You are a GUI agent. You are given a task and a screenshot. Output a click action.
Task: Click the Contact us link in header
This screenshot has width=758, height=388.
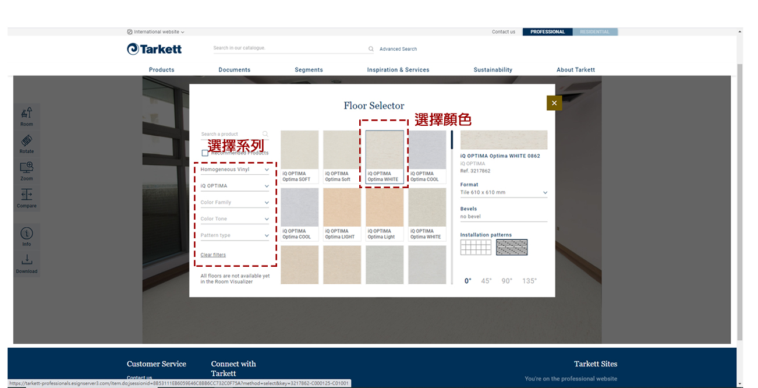pos(504,32)
